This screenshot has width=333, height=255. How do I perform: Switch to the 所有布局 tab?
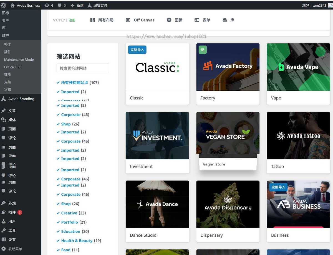click(x=102, y=20)
